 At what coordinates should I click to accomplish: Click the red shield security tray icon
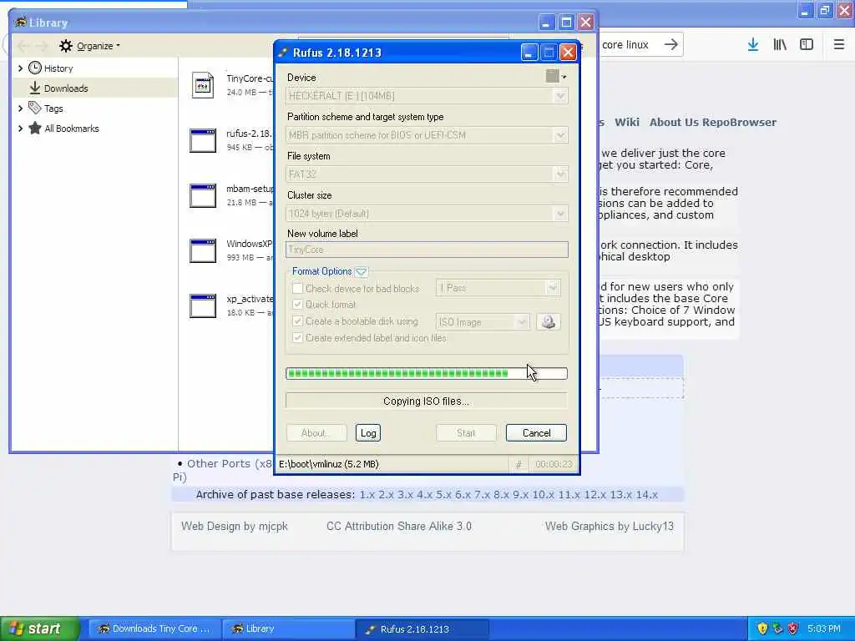(x=793, y=628)
